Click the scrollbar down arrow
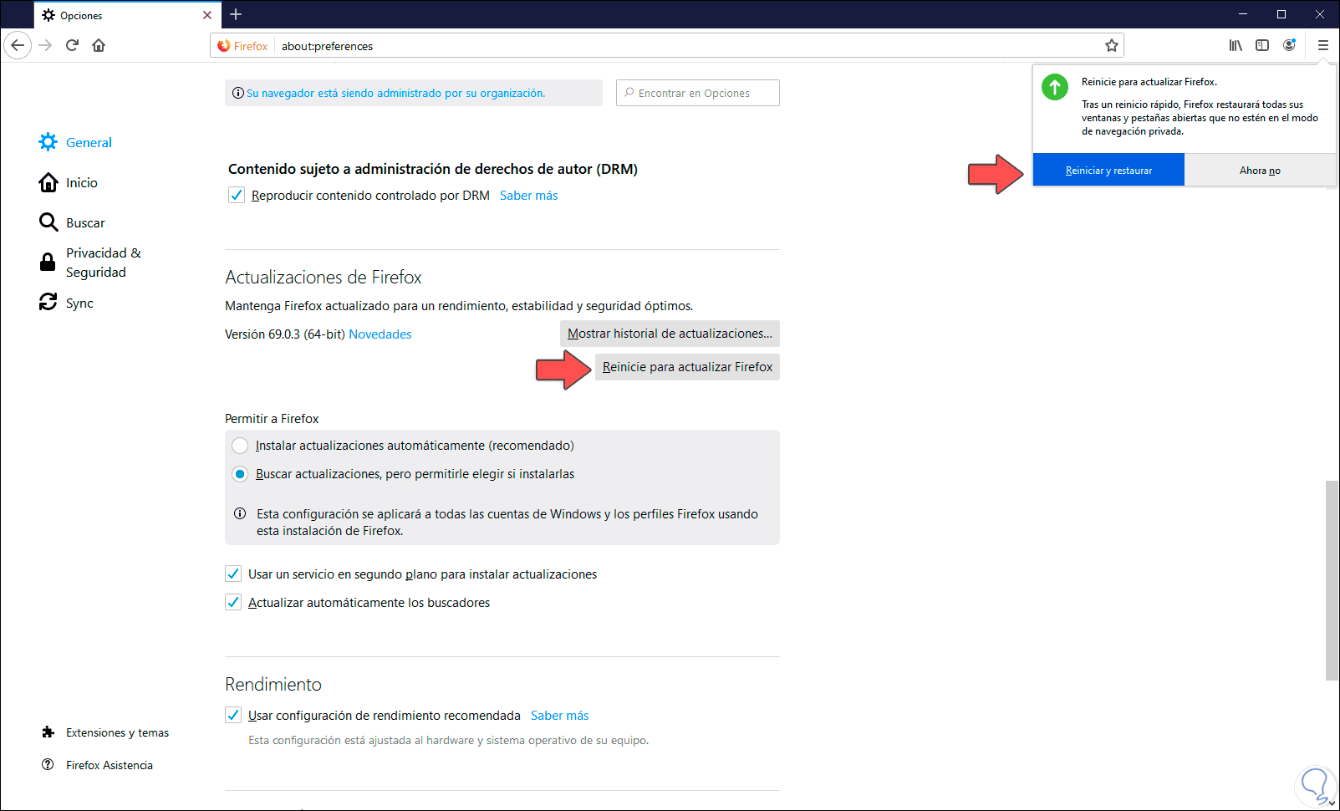The height and width of the screenshot is (811, 1340). tap(1332, 803)
